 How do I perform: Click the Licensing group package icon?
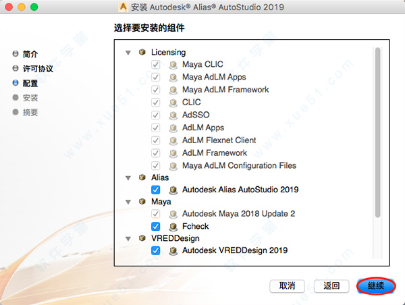[142, 52]
